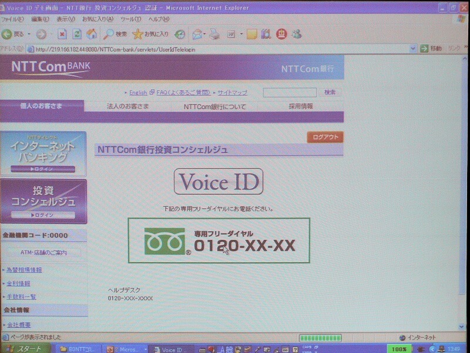Click the Voice ID logo
Image resolution: width=470 pixels, height=353 pixels.
(x=219, y=181)
